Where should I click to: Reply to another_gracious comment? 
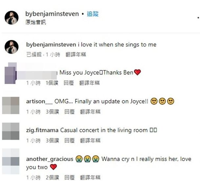(x=70, y=177)
